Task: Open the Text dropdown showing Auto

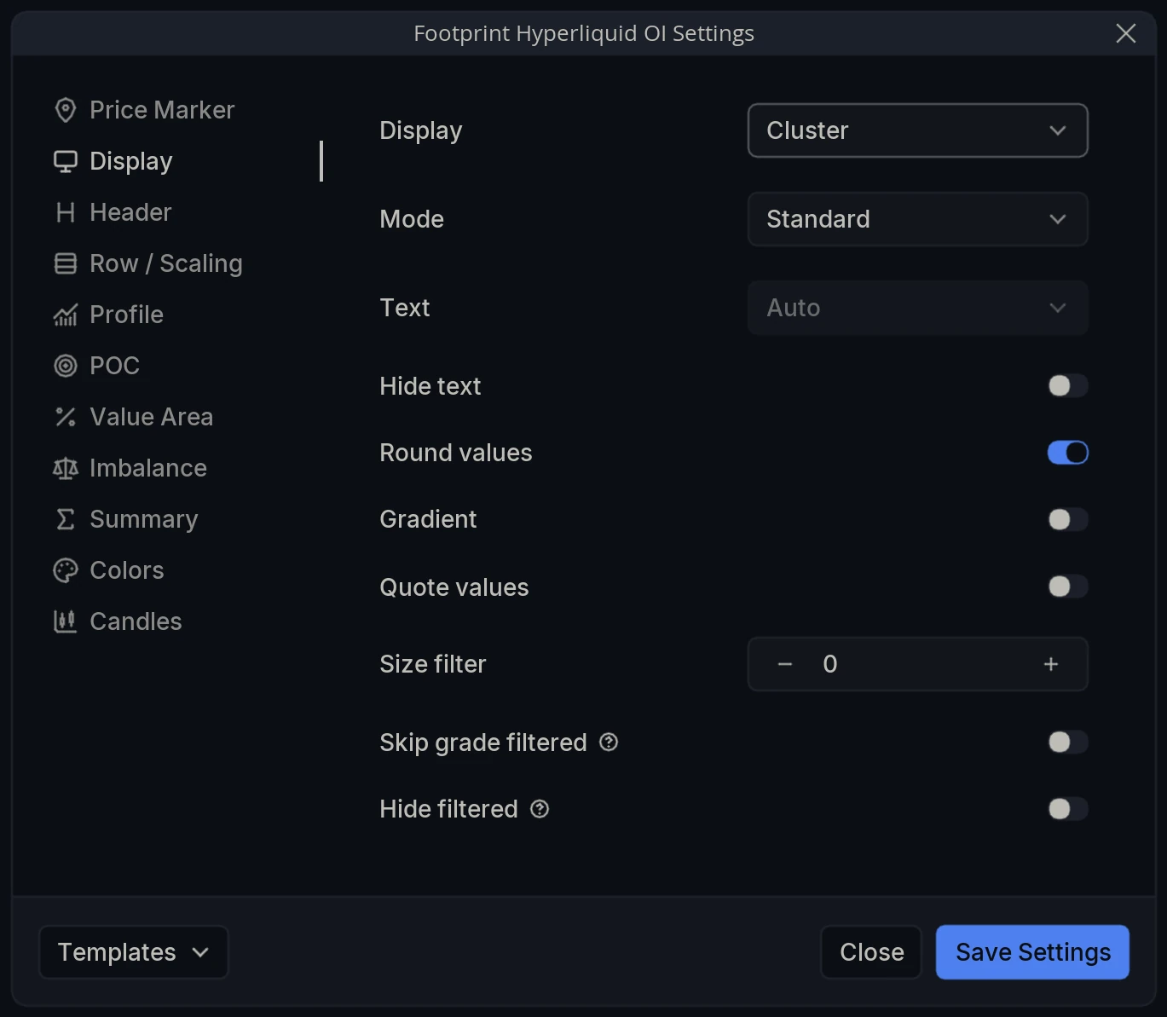Action: (x=918, y=308)
